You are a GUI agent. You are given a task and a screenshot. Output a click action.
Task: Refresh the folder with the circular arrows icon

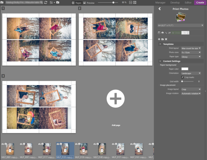[x=46, y=2]
